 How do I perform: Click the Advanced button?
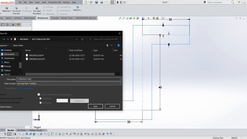click(80, 101)
